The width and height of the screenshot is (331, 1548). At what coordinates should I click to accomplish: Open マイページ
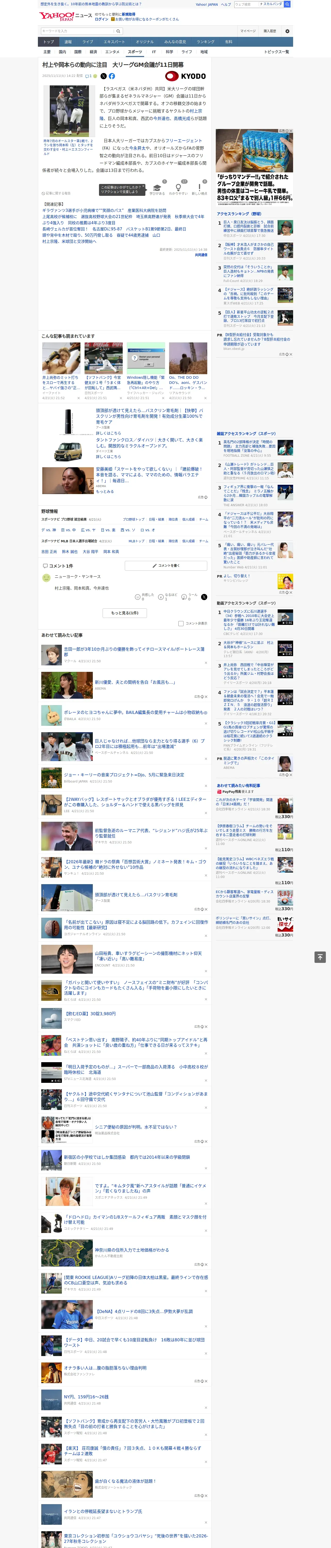coord(247,31)
